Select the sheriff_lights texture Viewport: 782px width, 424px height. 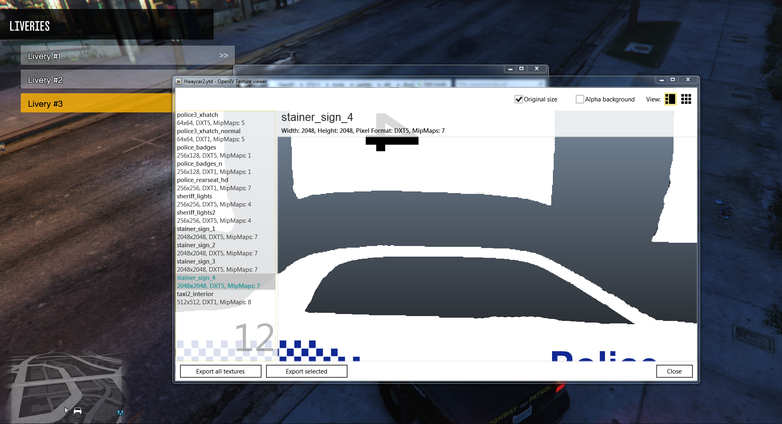click(225, 200)
